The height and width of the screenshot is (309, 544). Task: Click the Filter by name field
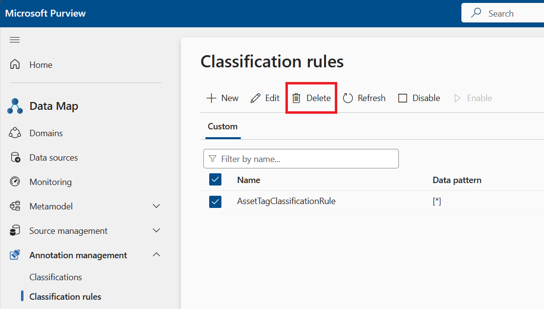point(301,159)
